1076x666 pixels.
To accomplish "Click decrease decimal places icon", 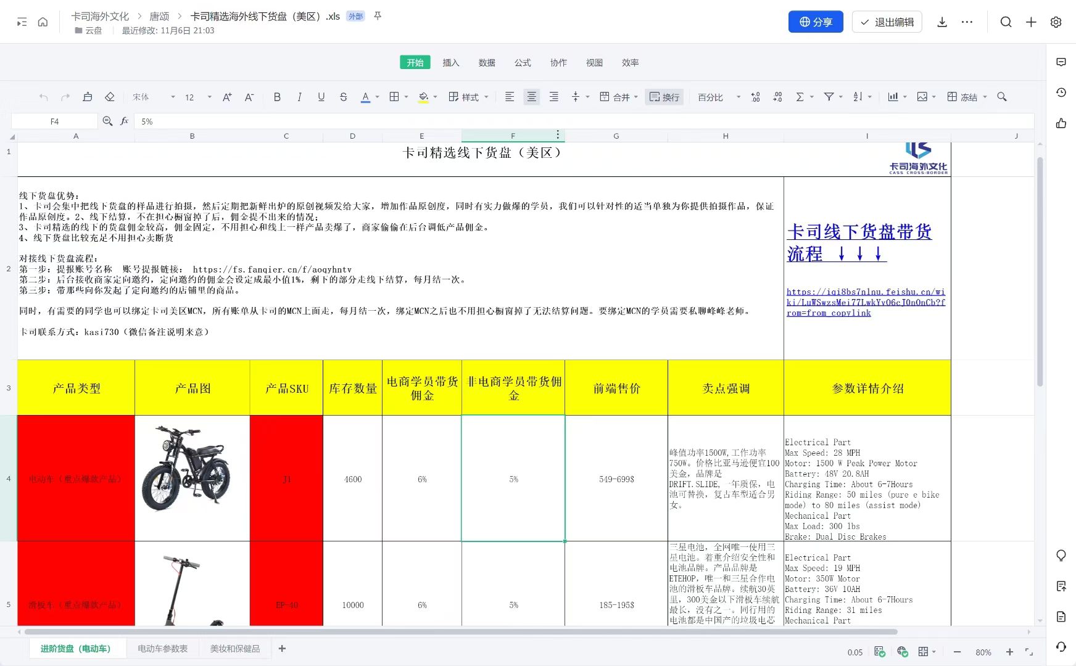I will pyautogui.click(x=777, y=97).
